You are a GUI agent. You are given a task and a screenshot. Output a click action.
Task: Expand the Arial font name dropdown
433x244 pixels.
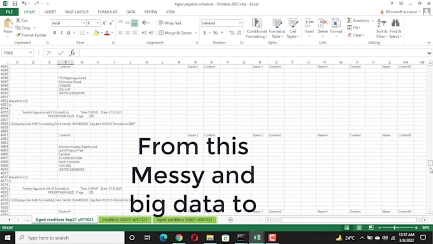[84, 23]
